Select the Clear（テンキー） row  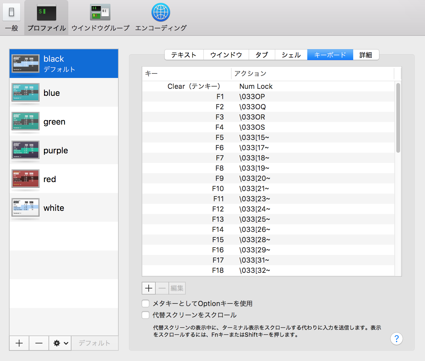tap(268, 86)
